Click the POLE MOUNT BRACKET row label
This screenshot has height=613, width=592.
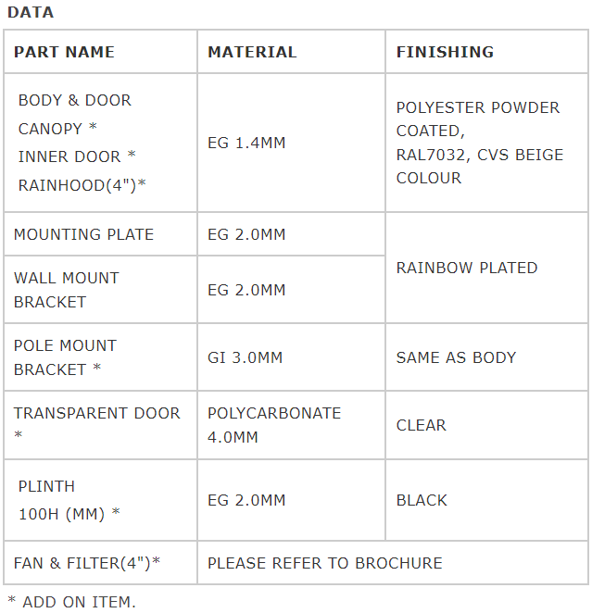65,357
